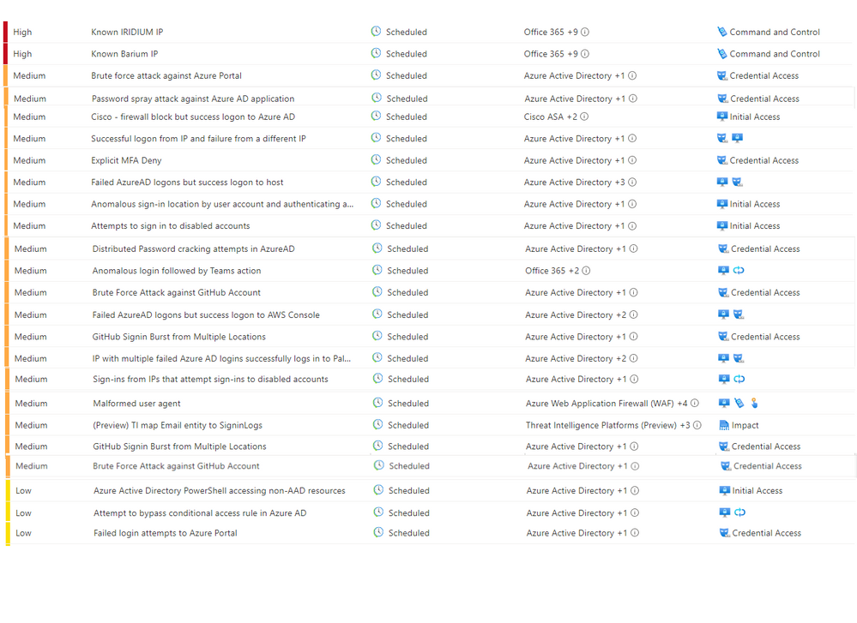857x623 pixels.
Task: Open Cisco - firewall block but success logon rule
Action: click(x=193, y=117)
